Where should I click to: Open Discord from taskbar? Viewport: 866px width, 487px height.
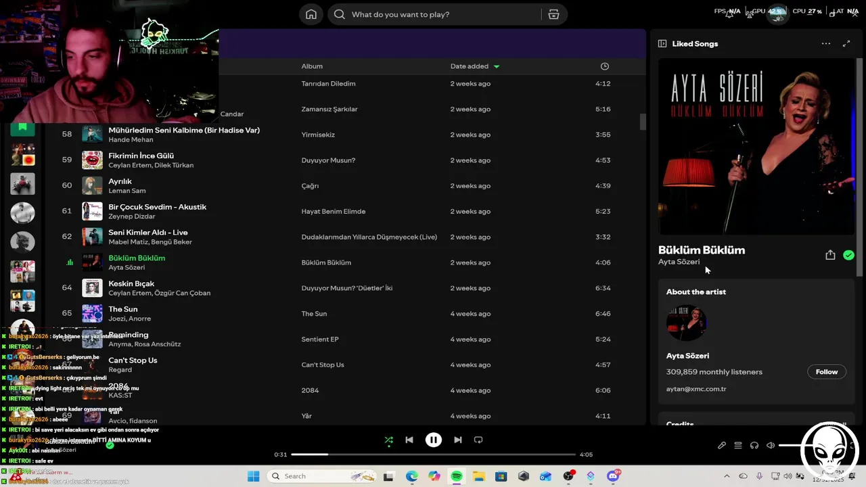(613, 476)
